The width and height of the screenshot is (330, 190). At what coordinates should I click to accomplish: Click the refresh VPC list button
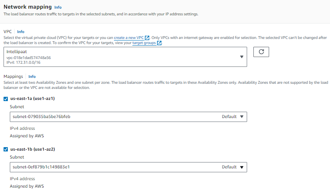click(261, 52)
